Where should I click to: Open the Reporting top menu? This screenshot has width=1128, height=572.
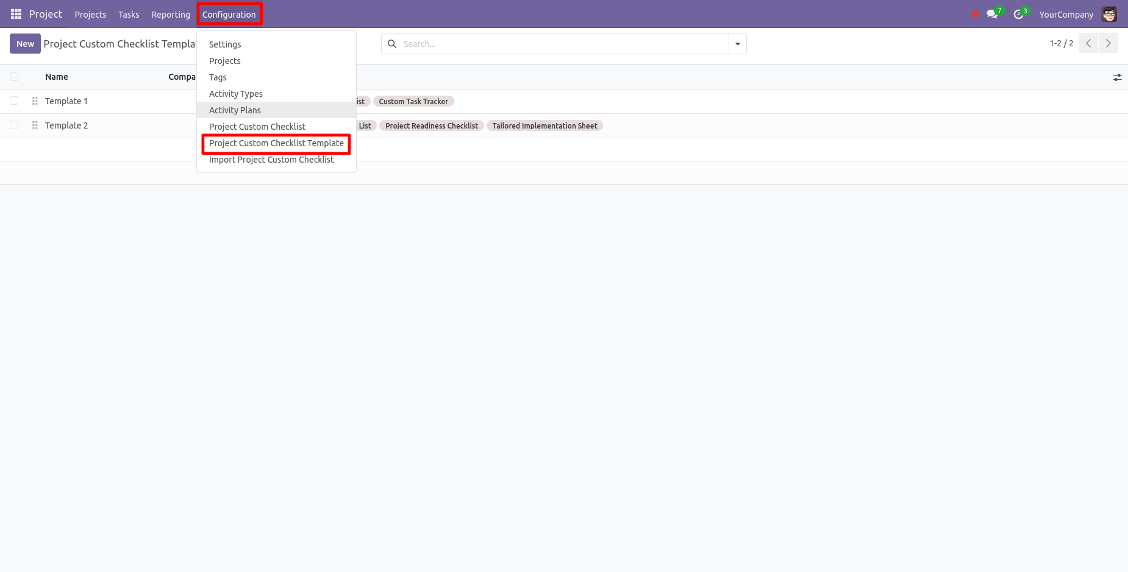tap(171, 15)
